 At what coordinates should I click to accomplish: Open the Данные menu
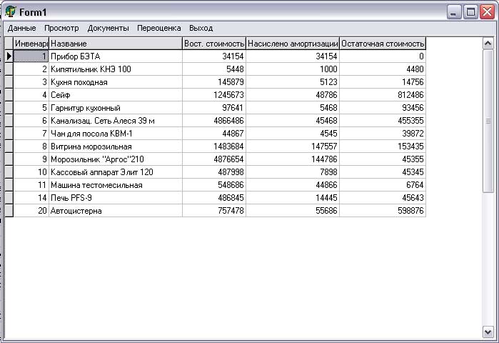coord(21,28)
